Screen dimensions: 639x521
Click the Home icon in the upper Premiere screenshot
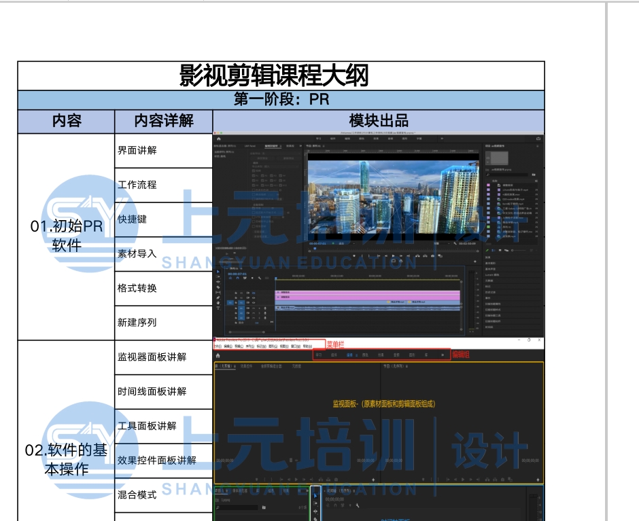(219, 139)
